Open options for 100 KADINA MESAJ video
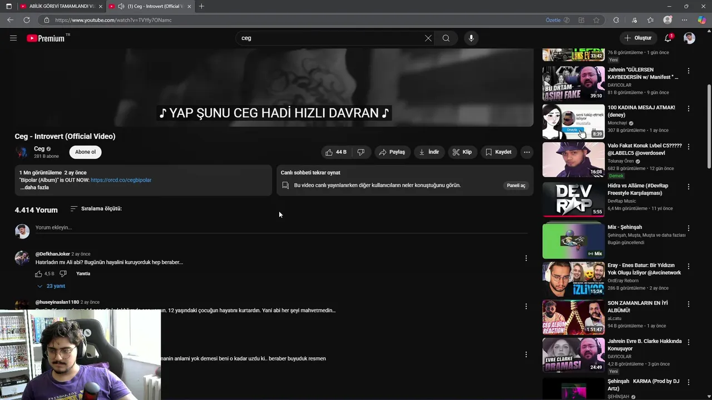The height and width of the screenshot is (400, 712). pyautogui.click(x=689, y=108)
